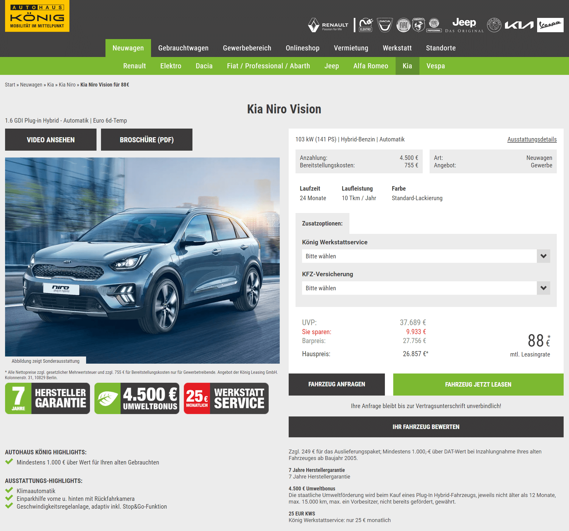Open Neuwagen breadcrumb link

pyautogui.click(x=31, y=85)
